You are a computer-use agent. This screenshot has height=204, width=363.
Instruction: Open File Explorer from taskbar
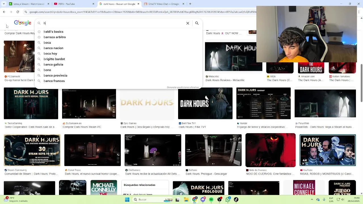point(186,199)
